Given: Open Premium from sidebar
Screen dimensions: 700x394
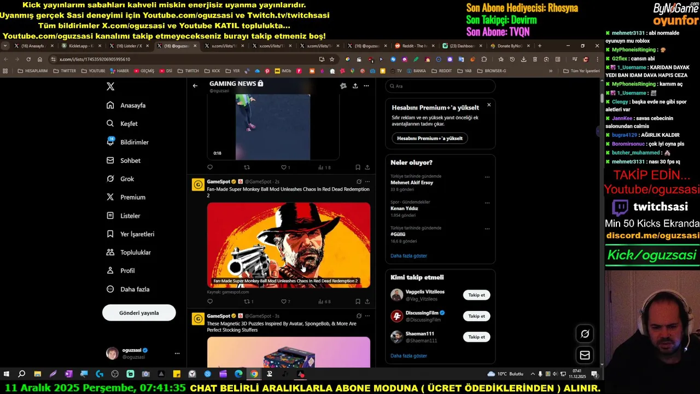Looking at the screenshot, I should pyautogui.click(x=126, y=197).
